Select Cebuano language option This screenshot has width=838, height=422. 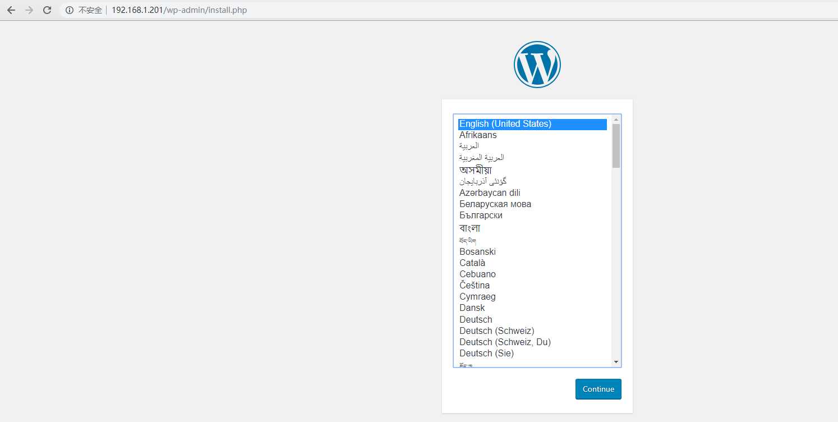coord(532,274)
